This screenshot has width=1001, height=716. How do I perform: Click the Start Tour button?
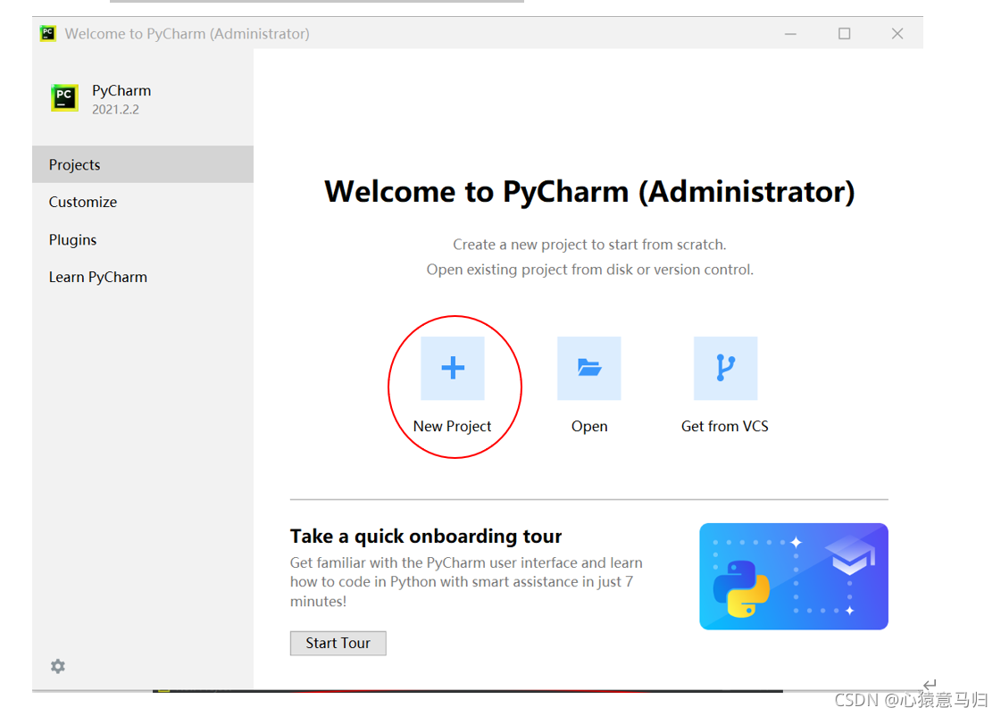(338, 643)
